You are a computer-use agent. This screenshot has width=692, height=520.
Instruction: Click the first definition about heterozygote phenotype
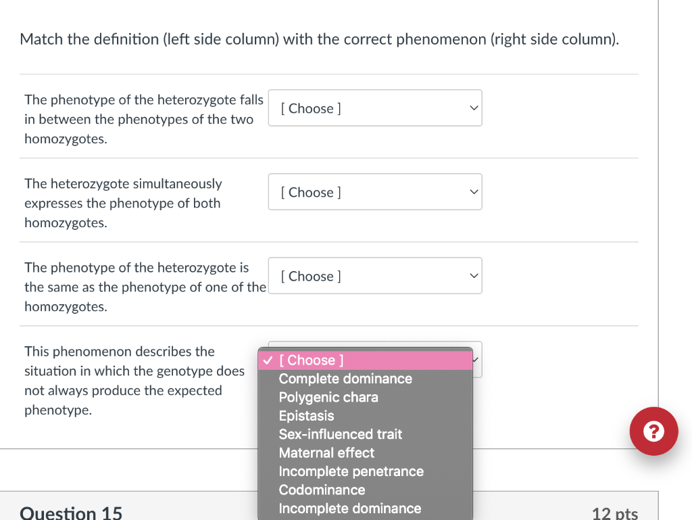tap(143, 119)
